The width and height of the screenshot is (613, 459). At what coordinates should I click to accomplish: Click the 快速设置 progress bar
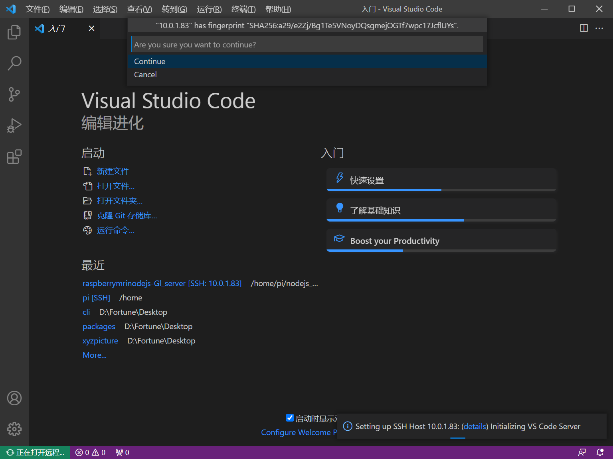point(441,190)
